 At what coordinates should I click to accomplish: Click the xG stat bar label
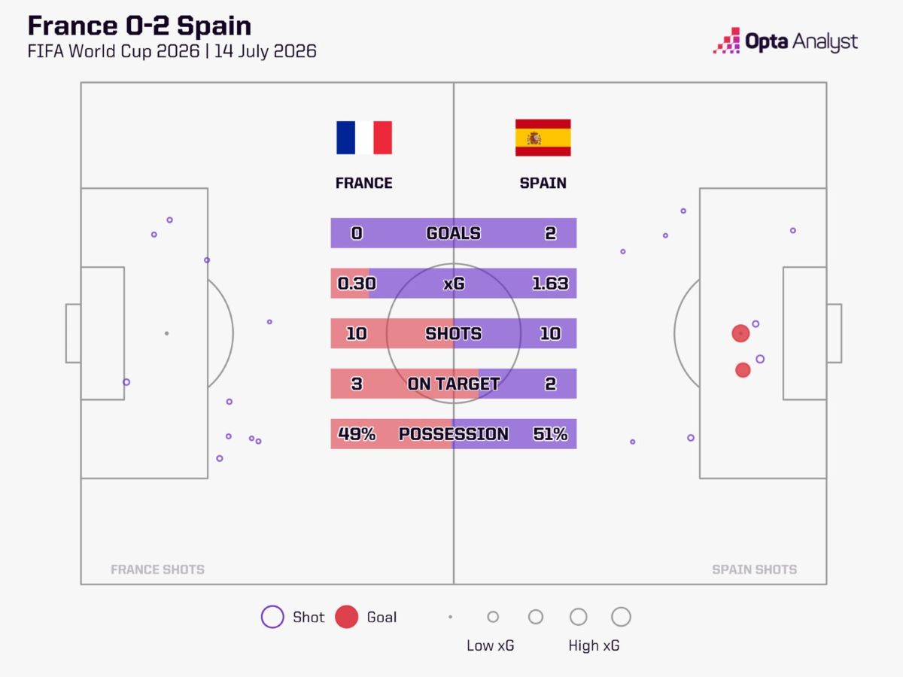454,284
